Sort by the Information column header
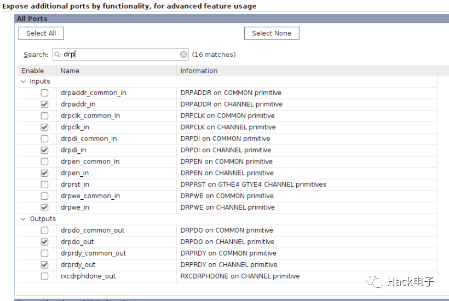The image size is (449, 301). tap(307, 71)
